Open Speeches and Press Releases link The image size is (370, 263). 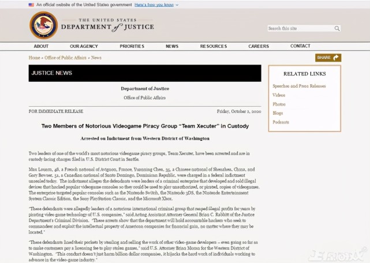(299, 86)
